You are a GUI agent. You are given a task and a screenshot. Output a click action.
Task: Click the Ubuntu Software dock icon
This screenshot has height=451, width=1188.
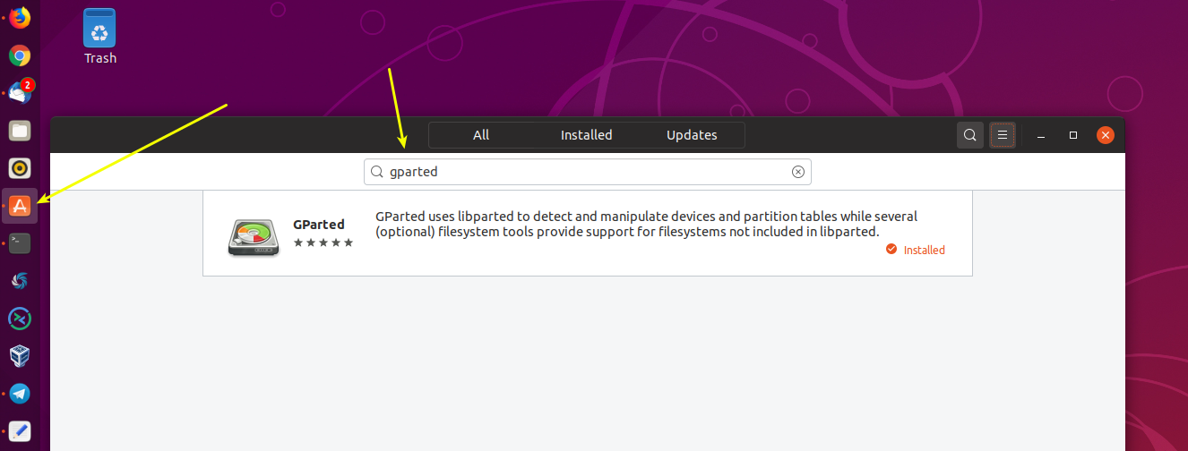[20, 206]
